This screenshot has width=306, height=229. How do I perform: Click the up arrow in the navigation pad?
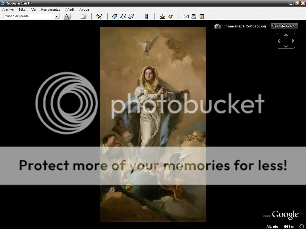(286, 35)
